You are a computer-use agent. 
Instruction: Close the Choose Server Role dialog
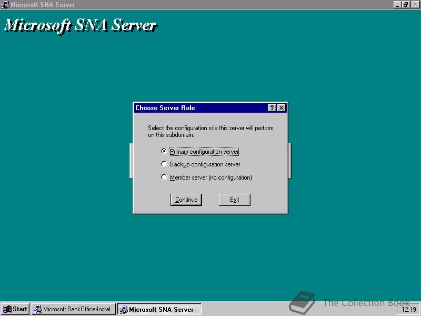(281, 108)
